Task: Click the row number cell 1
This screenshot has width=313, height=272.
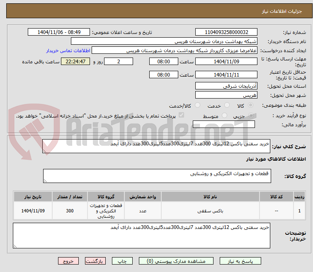Action: tap(299, 211)
